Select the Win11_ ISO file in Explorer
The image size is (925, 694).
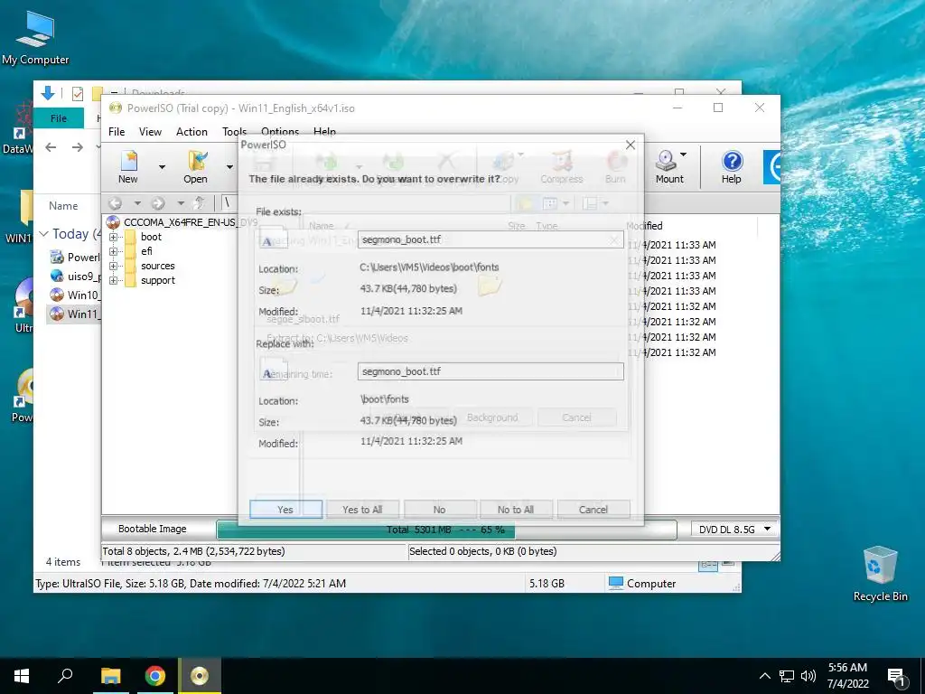point(75,314)
